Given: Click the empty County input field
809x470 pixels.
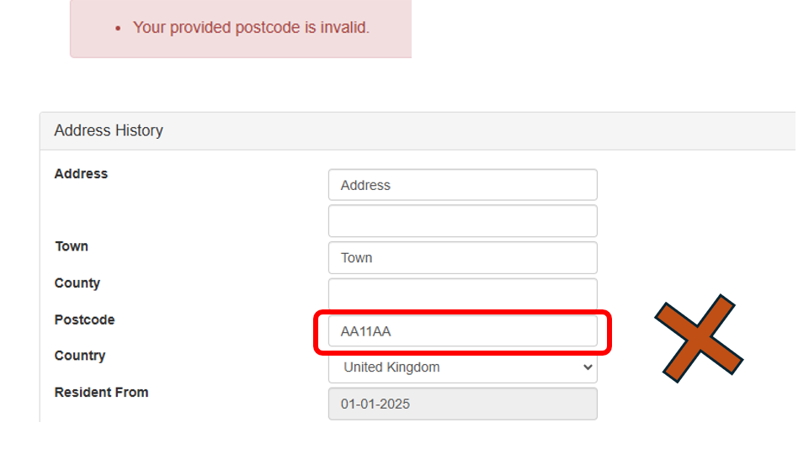Looking at the screenshot, I should 462,294.
